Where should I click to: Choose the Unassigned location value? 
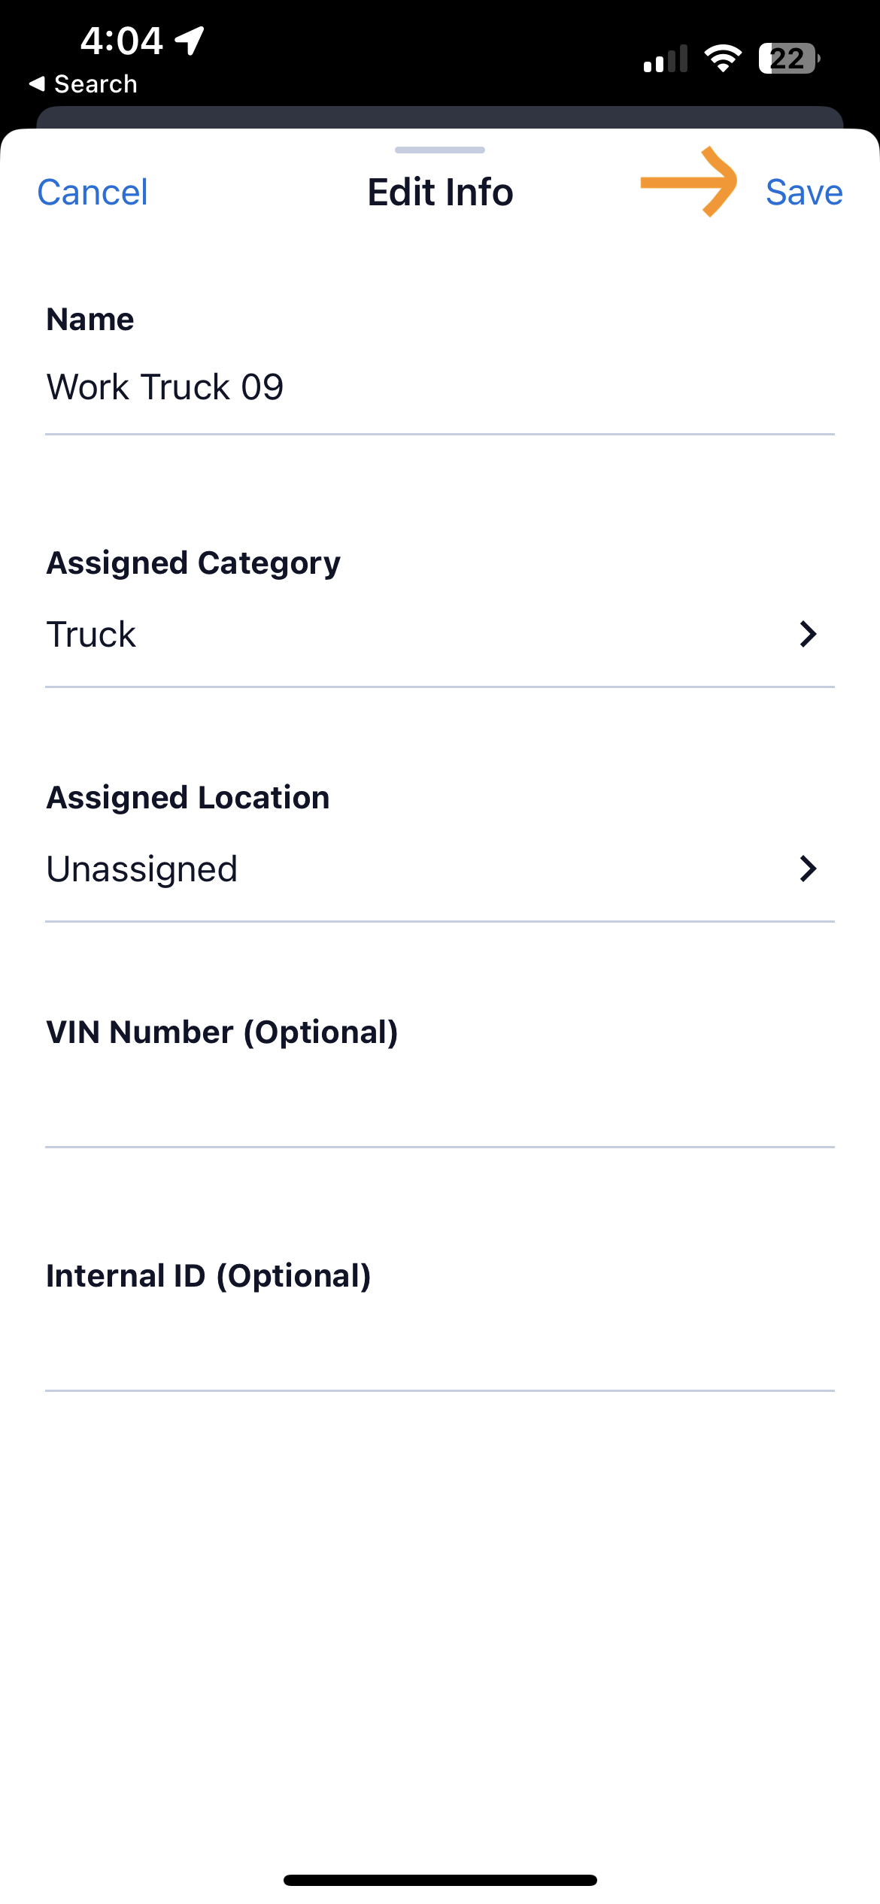click(x=142, y=869)
